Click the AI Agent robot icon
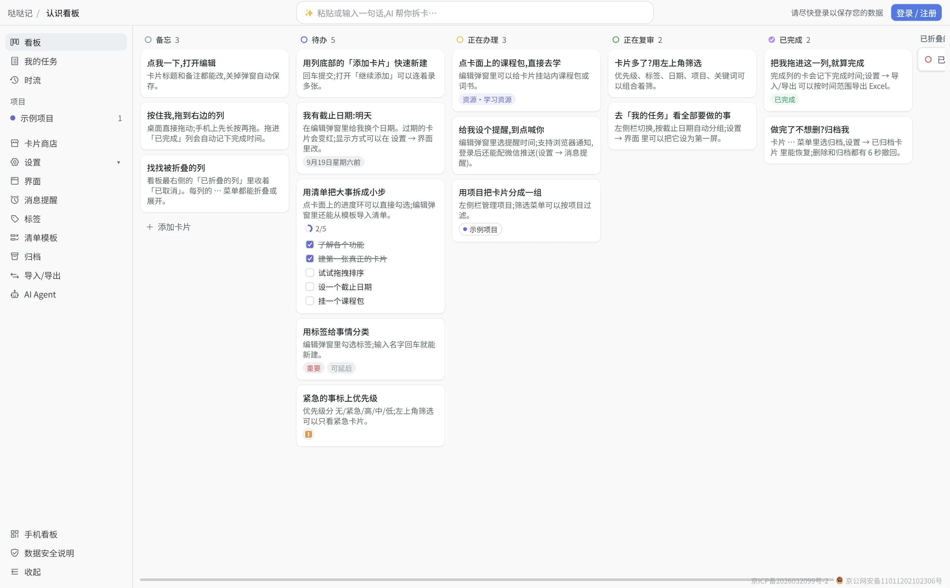This screenshot has height=588, width=950. pyautogui.click(x=15, y=294)
